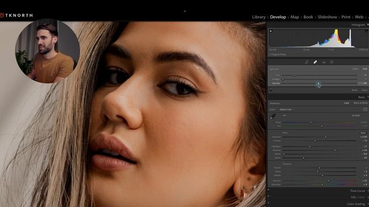Expand the HSL / Color panel
This screenshot has width=369, height=207.
(358, 197)
